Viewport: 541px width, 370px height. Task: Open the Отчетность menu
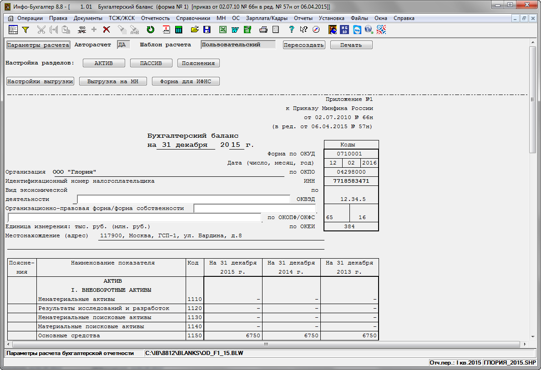[155, 18]
